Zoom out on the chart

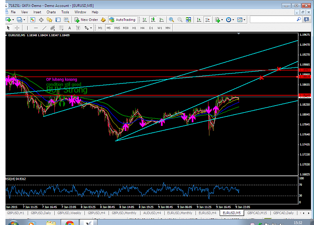click(x=180, y=20)
